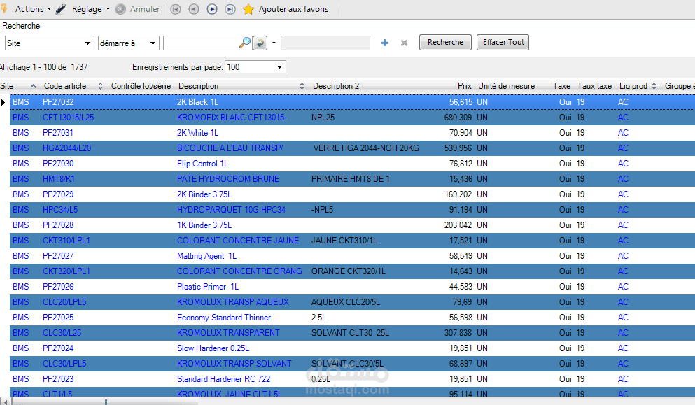Viewport: 695px width, 405px height.
Task: Click the Lig prod column sort arrows
Action: tap(654, 86)
